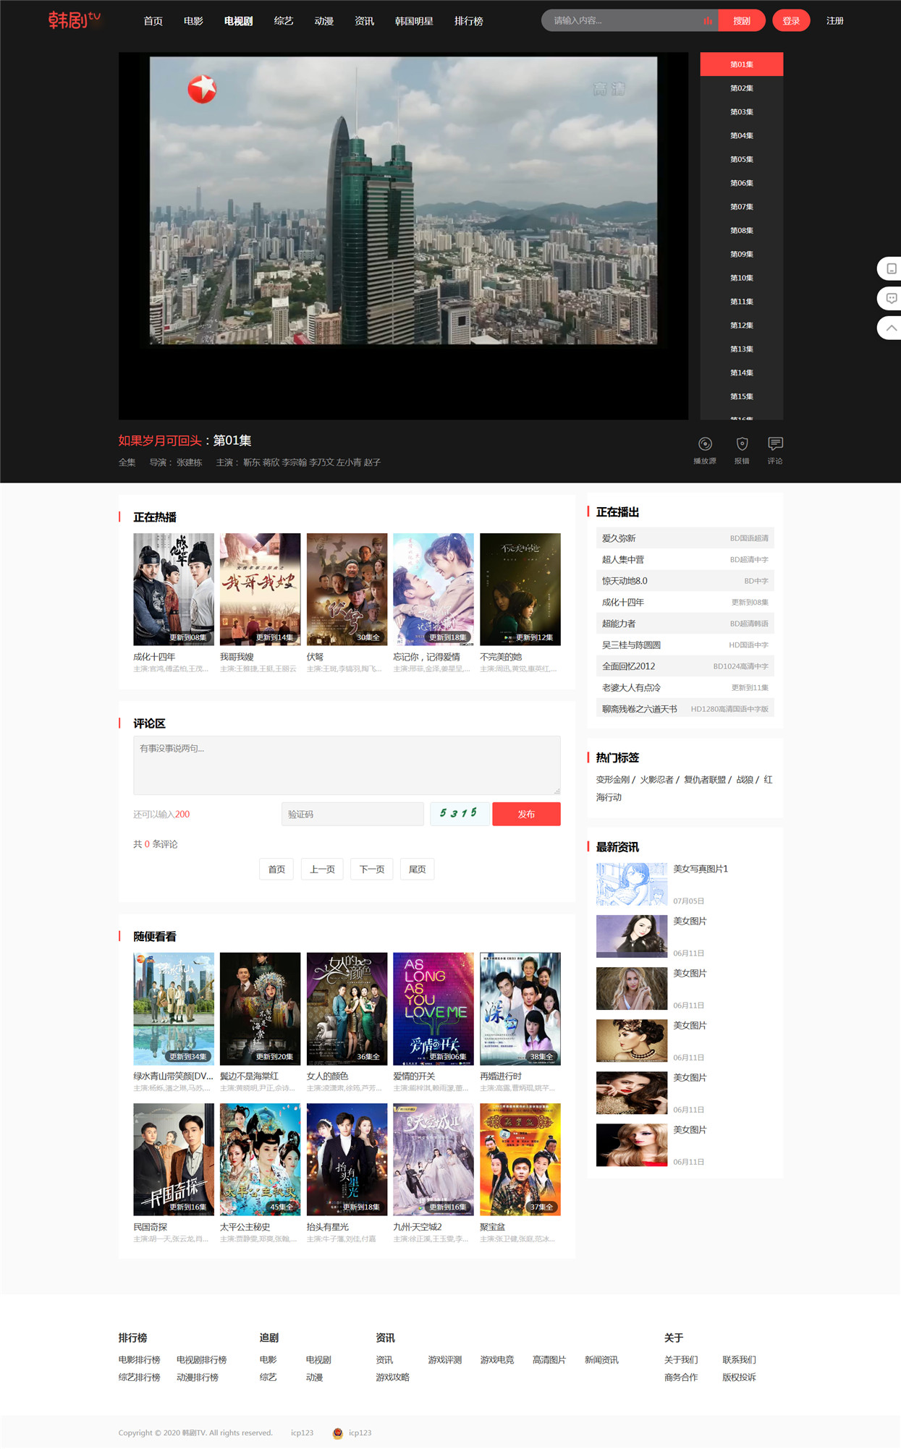Click the 全集 label under title
The width and height of the screenshot is (901, 1449).
click(x=127, y=462)
